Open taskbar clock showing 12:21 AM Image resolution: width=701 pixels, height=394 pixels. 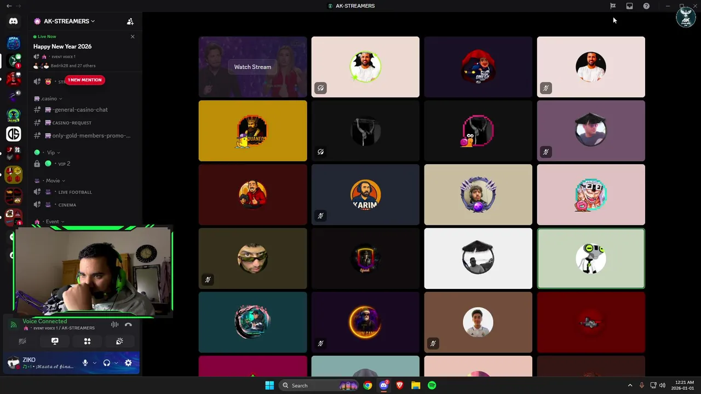coord(682,385)
